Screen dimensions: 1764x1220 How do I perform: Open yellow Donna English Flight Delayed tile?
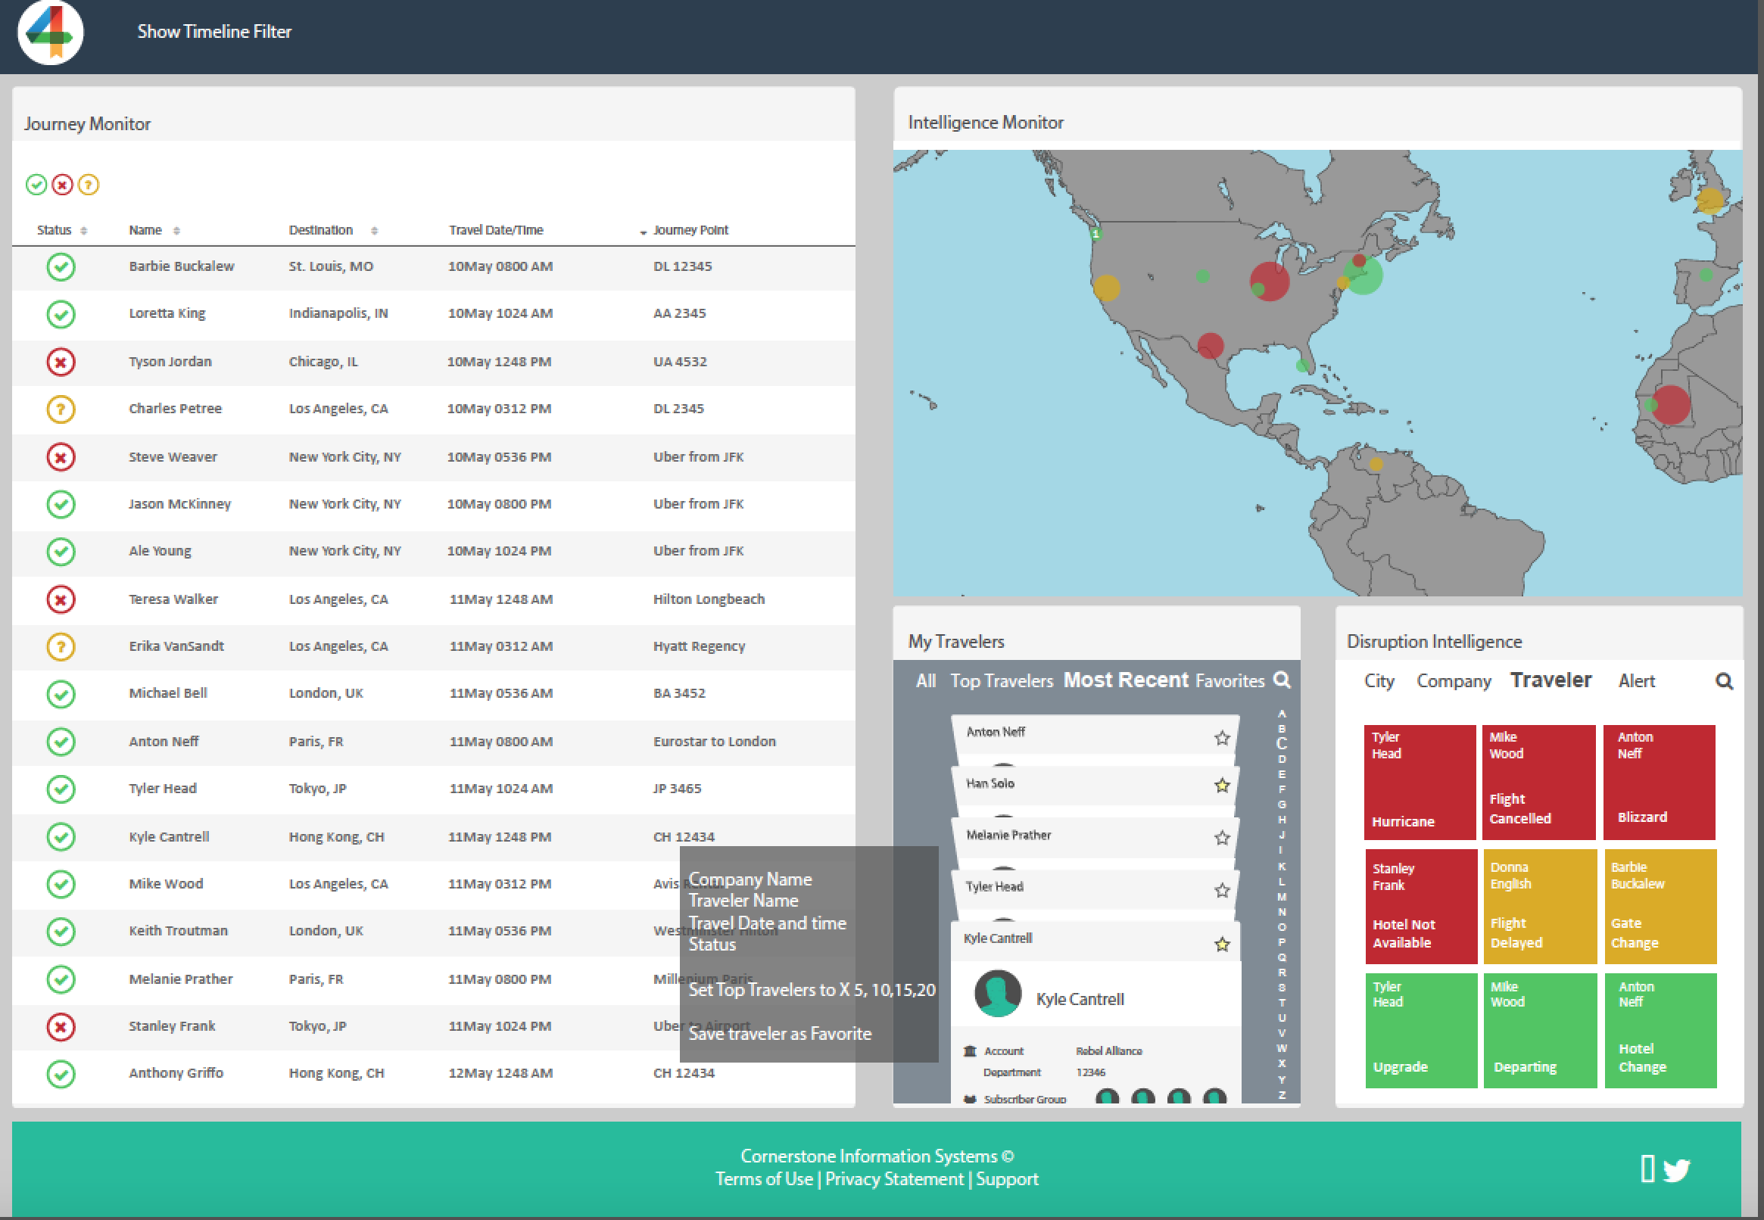coord(1539,907)
